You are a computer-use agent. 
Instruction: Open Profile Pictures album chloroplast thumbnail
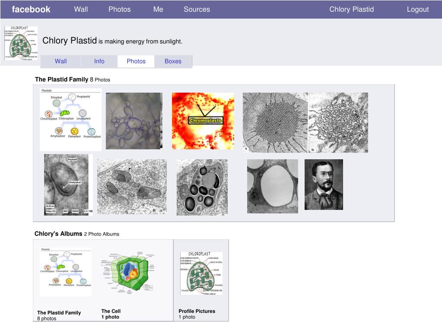201,274
